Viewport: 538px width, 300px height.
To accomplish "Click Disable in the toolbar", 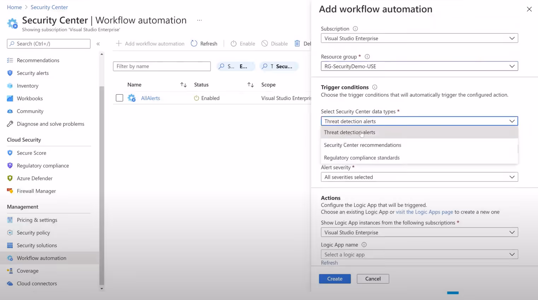I will [x=275, y=43].
